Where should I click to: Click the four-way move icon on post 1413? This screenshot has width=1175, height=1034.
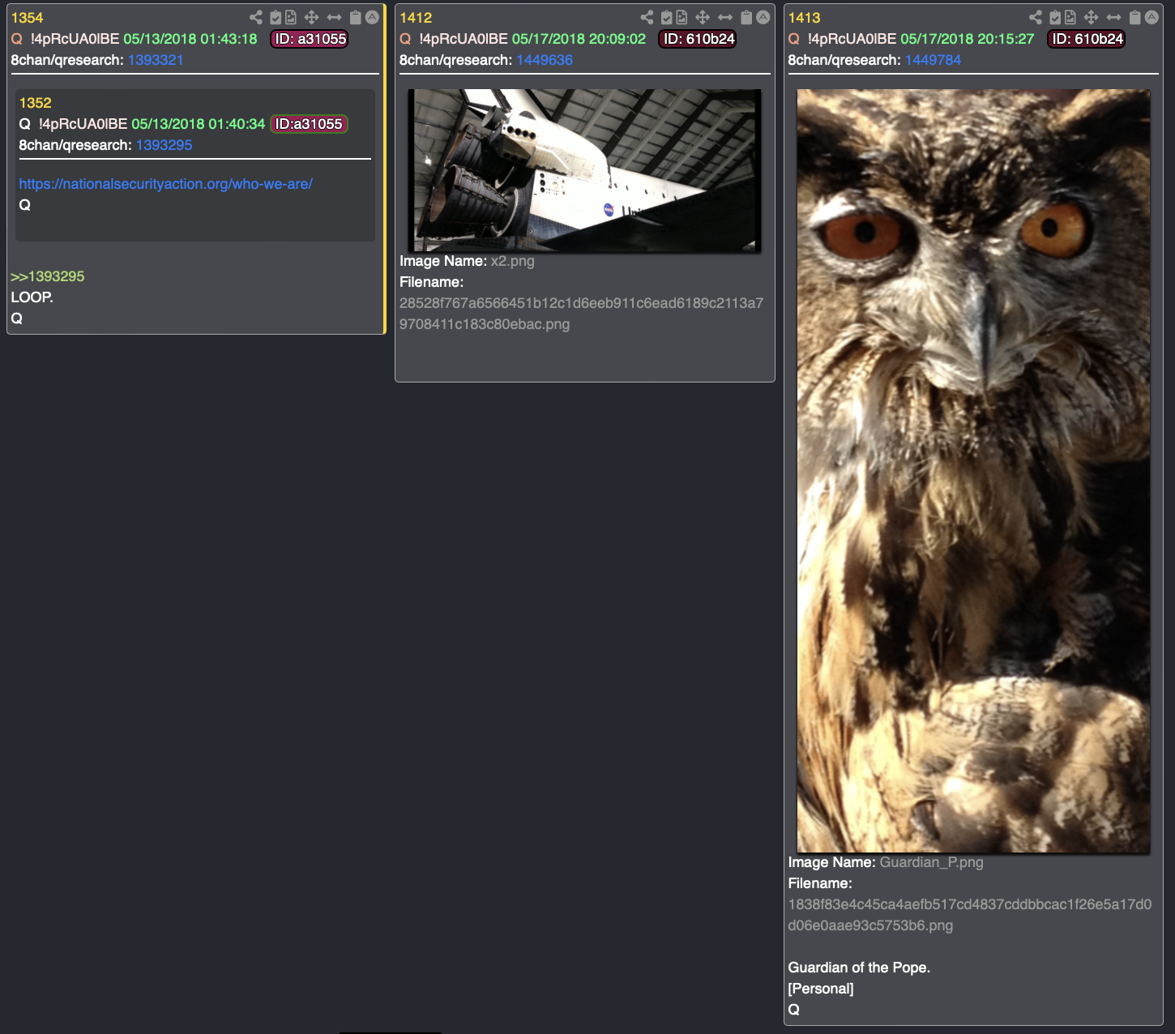pos(1092,17)
